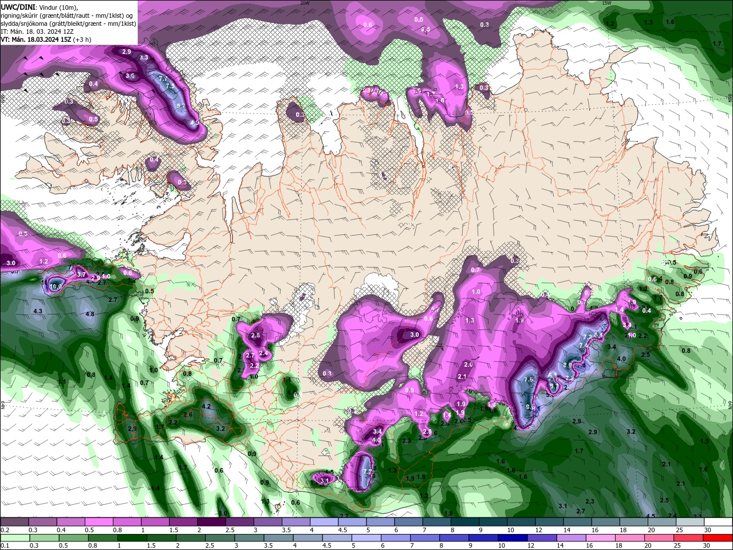
Task: Select the 3.3 value over the Westfjords
Action: 144,57
